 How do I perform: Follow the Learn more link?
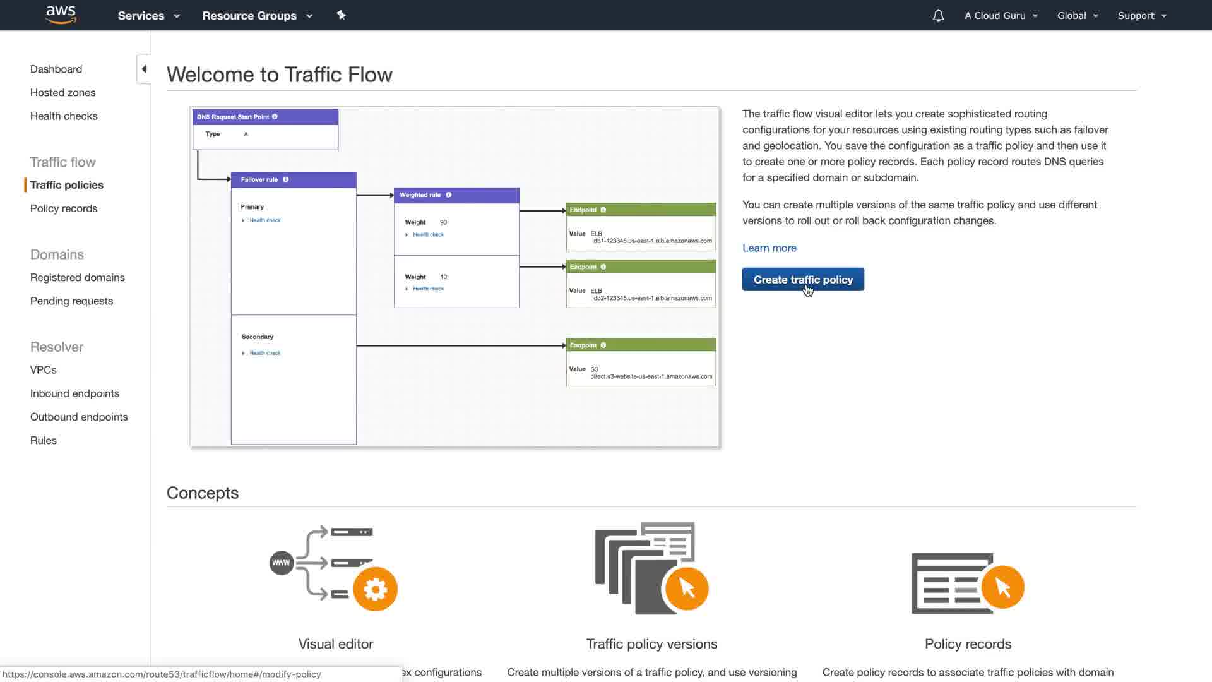[x=769, y=248]
